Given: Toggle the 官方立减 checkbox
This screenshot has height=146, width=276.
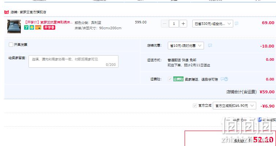Looking at the screenshot, I should tap(195, 106).
